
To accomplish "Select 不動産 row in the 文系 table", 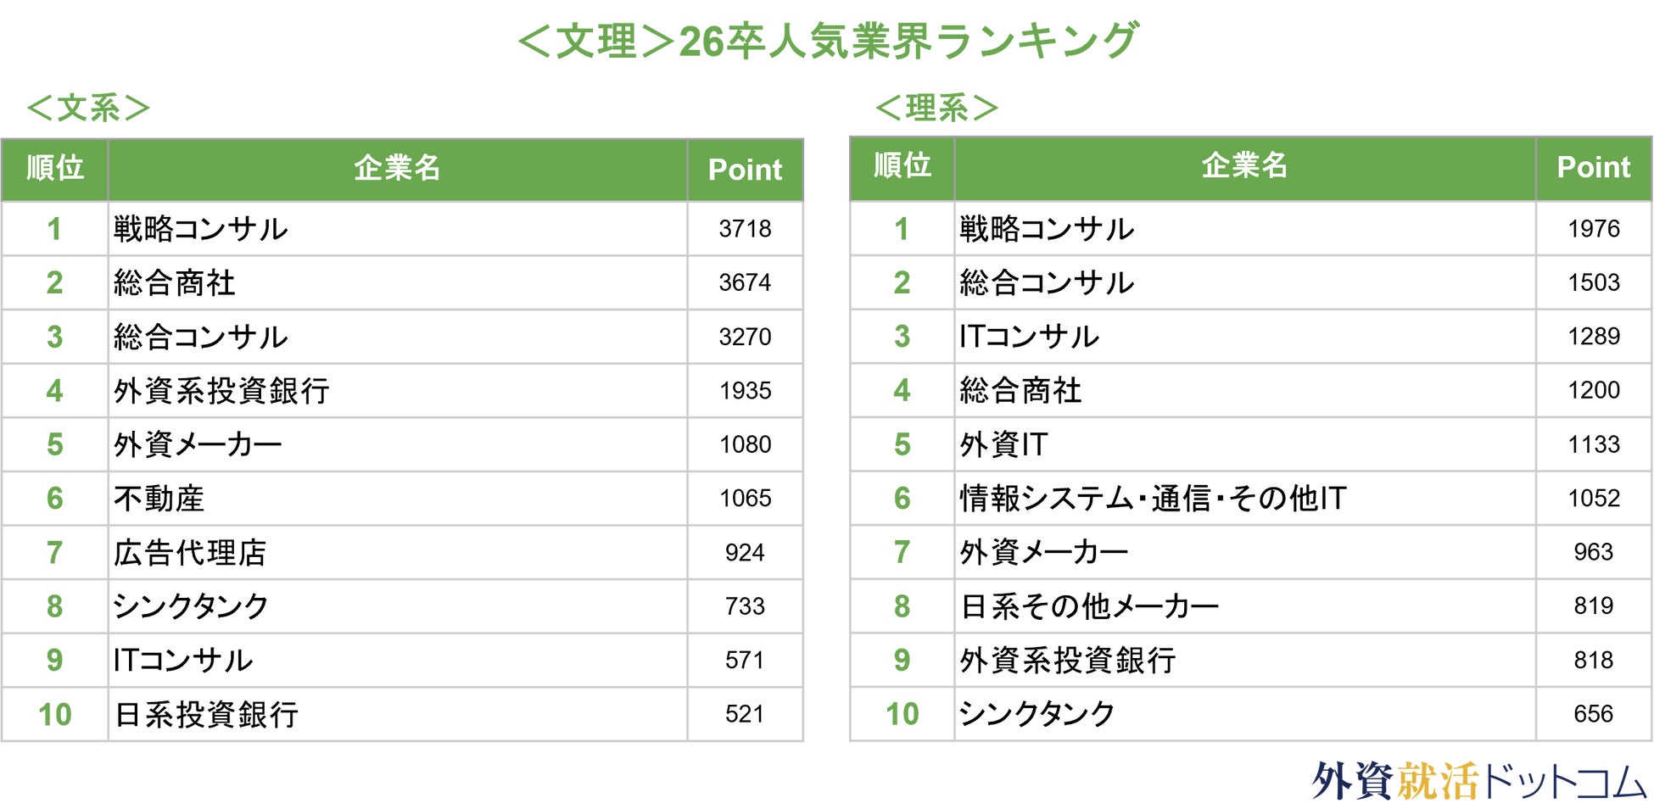I will 159,499.
